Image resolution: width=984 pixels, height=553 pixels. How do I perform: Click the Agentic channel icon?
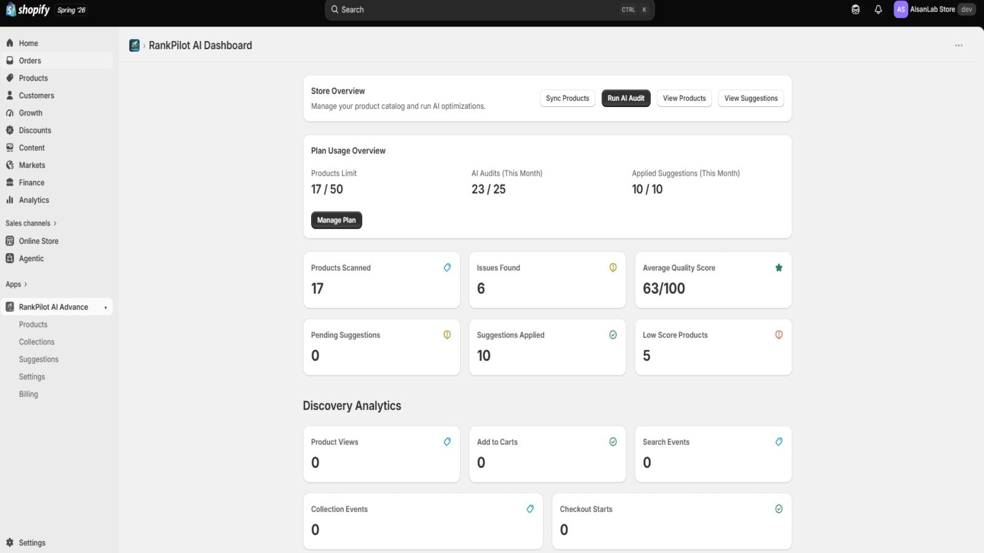(x=10, y=259)
